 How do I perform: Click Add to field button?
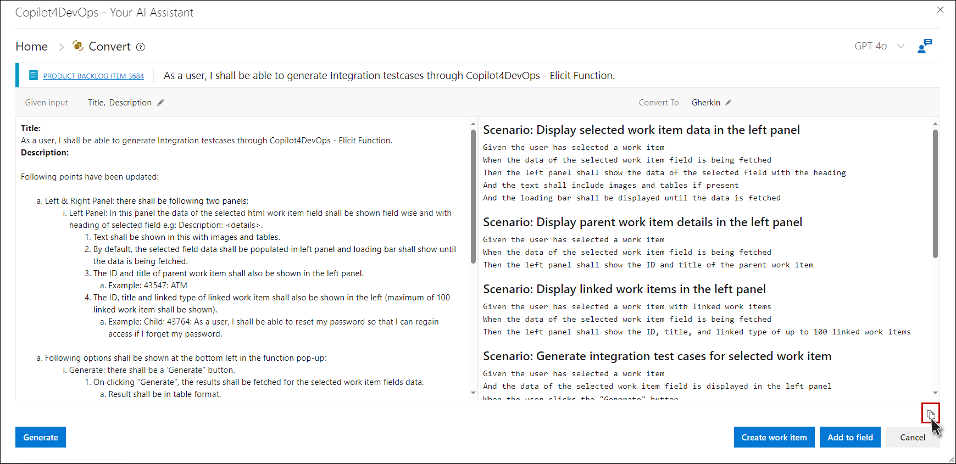850,437
